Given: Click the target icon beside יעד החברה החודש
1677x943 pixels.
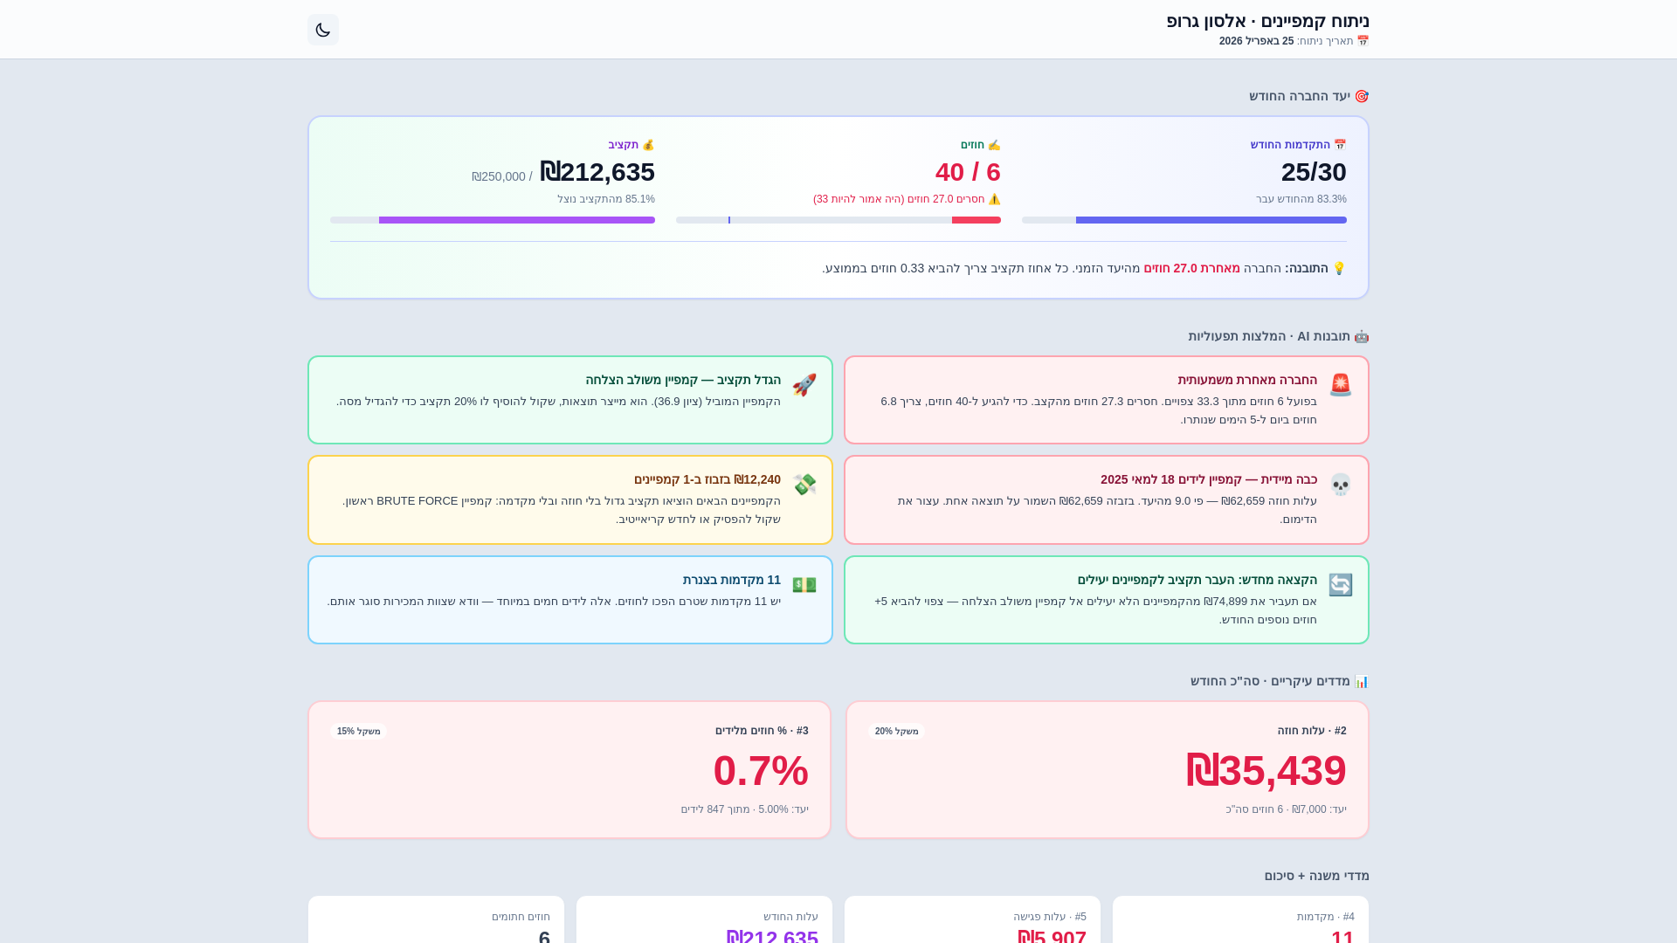Looking at the screenshot, I should pyautogui.click(x=1362, y=96).
